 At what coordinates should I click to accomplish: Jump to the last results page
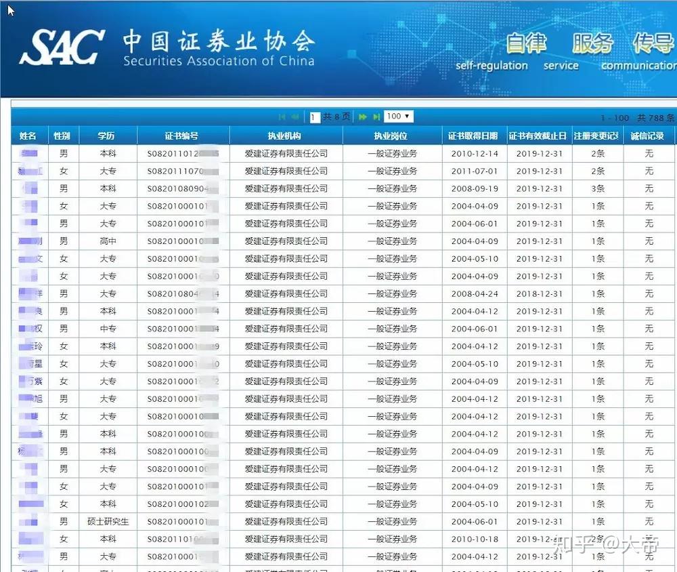click(x=376, y=117)
